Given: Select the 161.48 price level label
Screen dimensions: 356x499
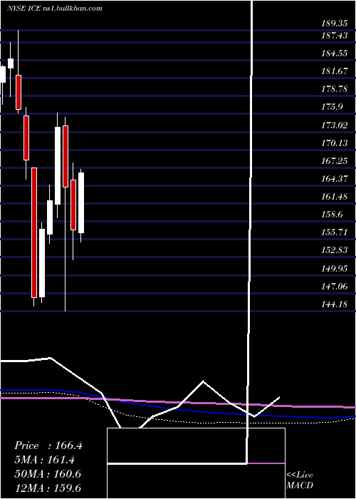Looking at the screenshot, I should click(335, 197).
